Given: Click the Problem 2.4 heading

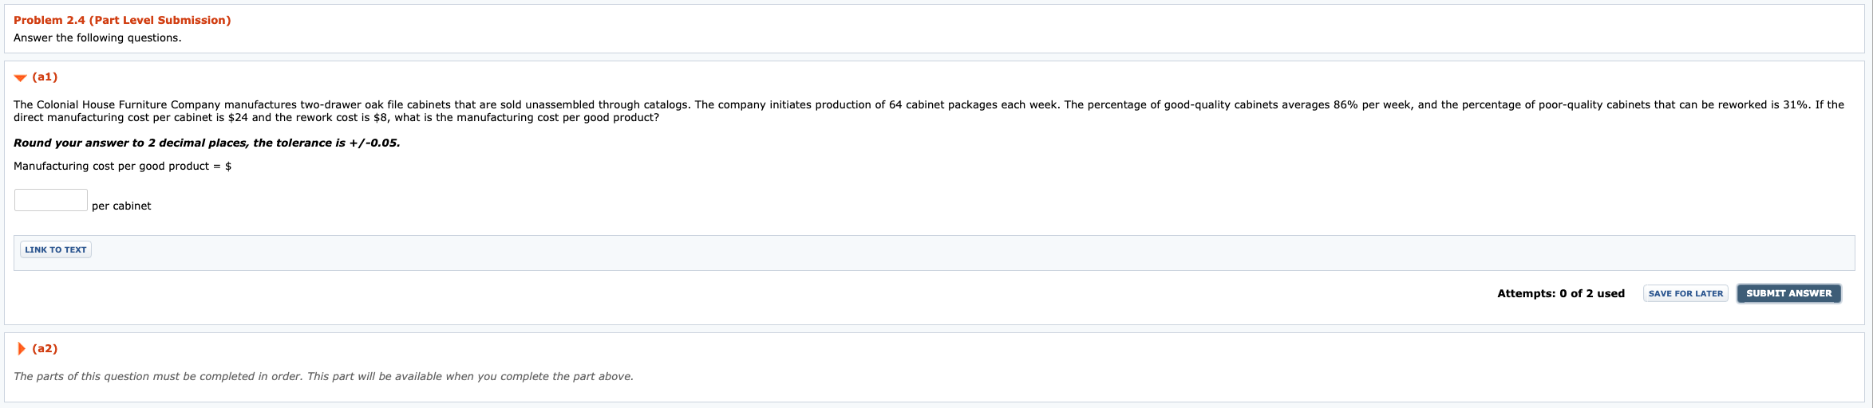Looking at the screenshot, I should [x=122, y=20].
